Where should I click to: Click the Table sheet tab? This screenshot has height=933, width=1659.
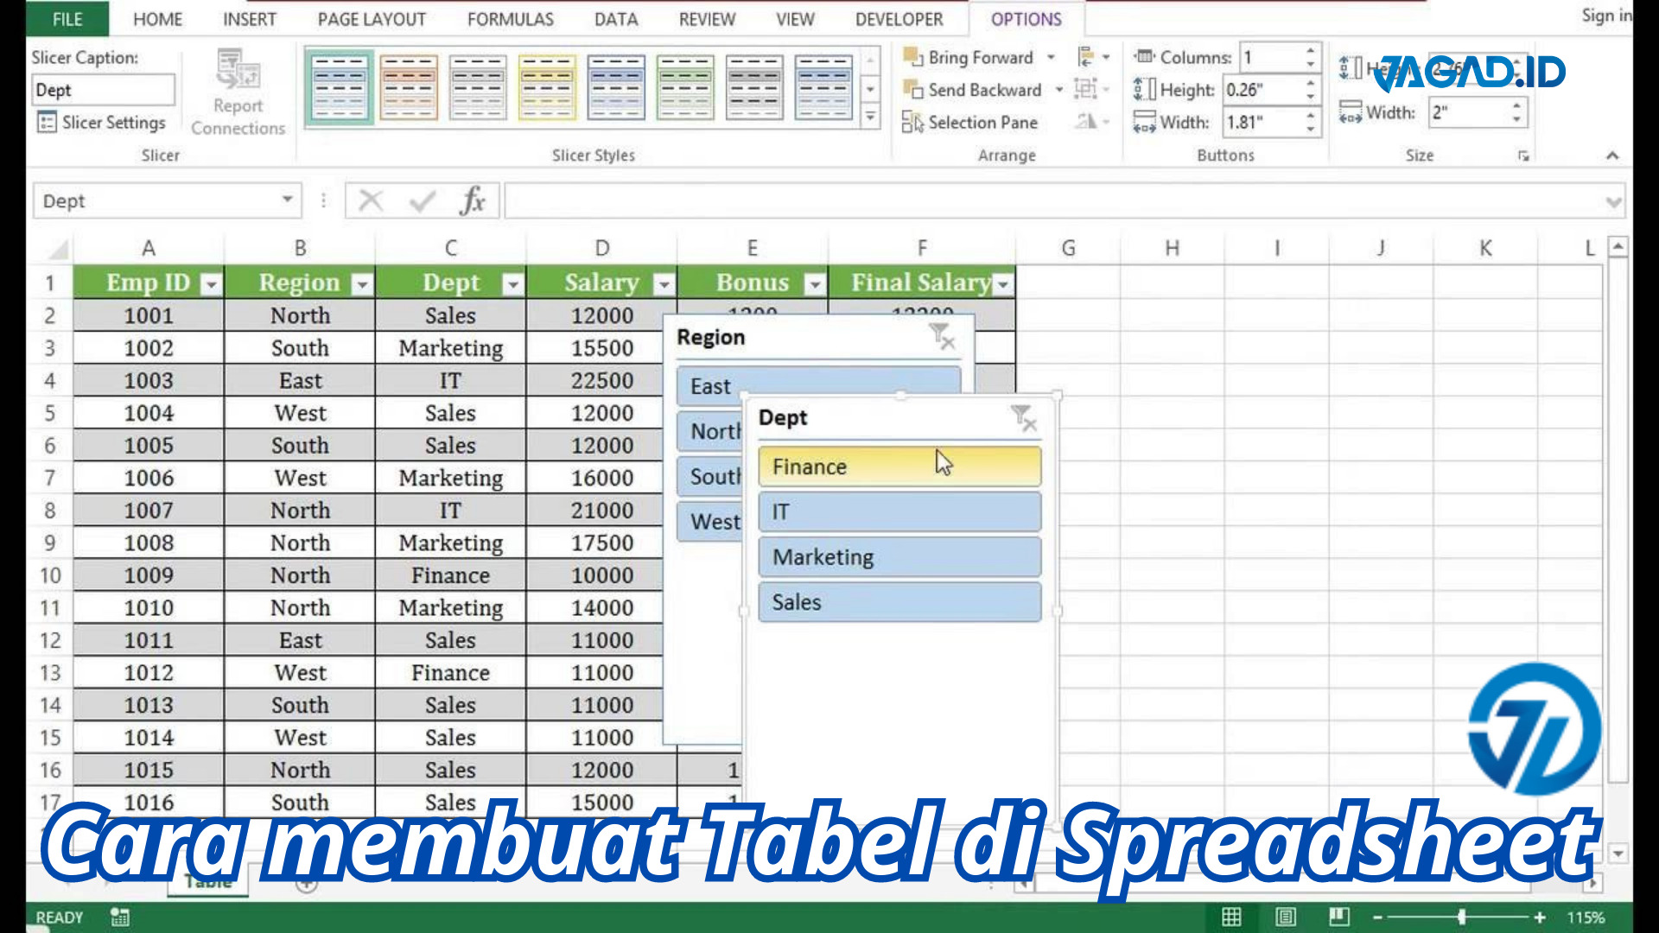(207, 882)
